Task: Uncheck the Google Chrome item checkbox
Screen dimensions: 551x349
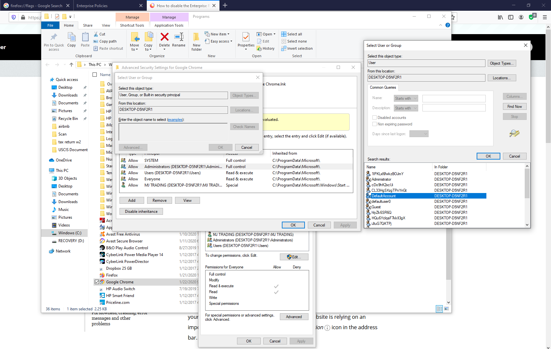Action: pyautogui.click(x=97, y=282)
